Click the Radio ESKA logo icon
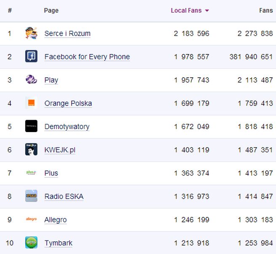This screenshot has width=276, height=254. 31,196
